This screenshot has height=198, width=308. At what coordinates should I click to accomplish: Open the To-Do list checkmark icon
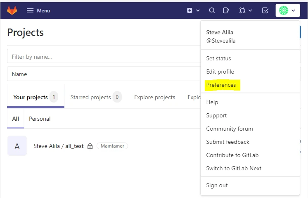pos(265,10)
